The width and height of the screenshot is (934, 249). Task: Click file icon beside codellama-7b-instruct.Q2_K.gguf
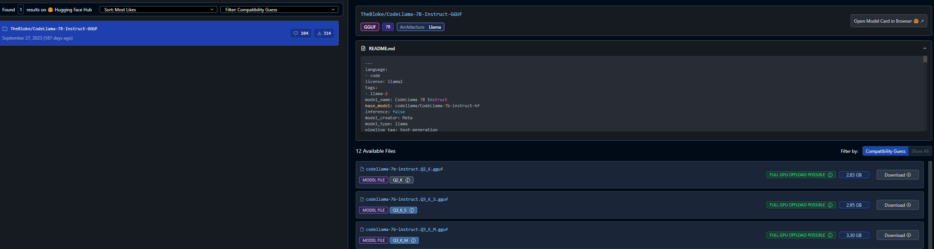[362, 169]
